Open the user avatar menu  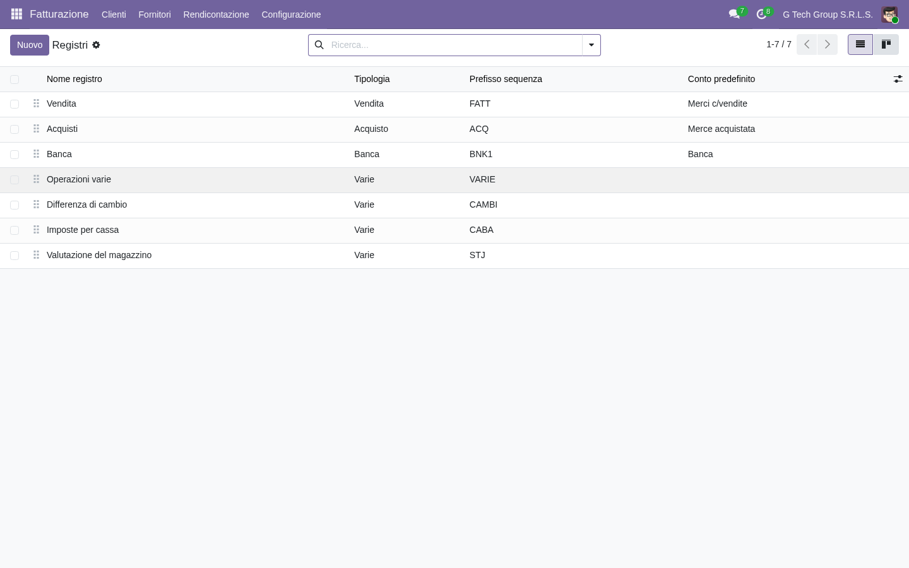click(889, 14)
